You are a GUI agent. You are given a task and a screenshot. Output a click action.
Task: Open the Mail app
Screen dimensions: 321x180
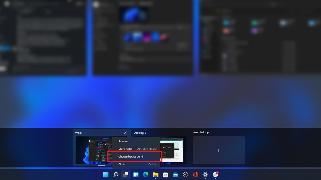pos(175,174)
